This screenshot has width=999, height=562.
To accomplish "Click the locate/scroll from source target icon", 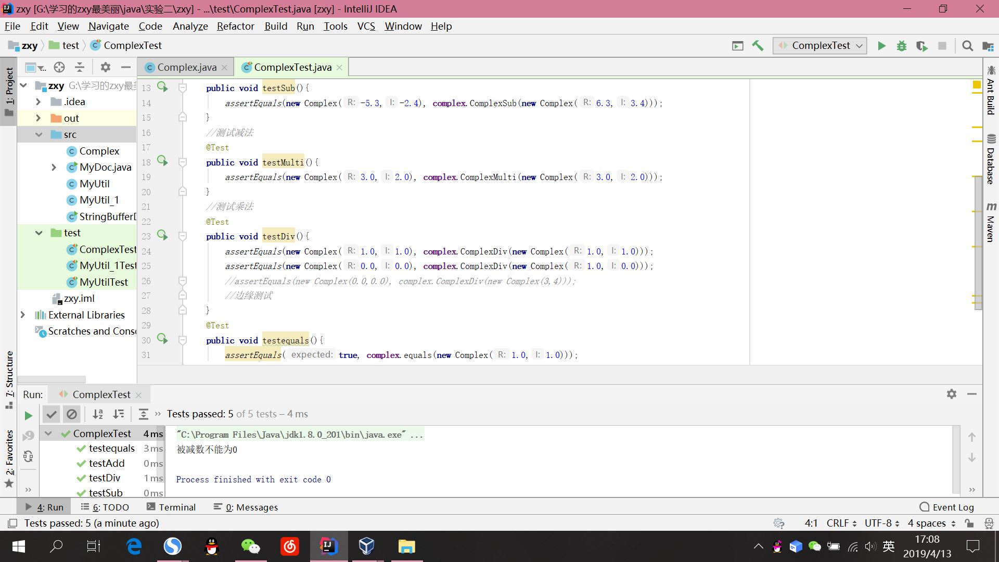I will pyautogui.click(x=59, y=67).
